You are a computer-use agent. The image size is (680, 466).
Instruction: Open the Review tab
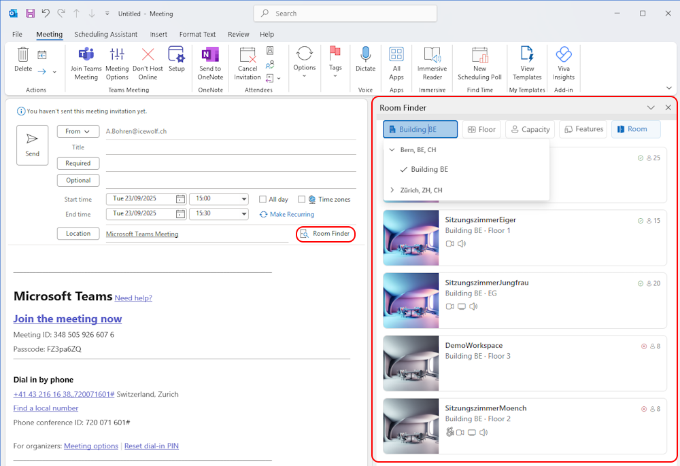point(239,34)
